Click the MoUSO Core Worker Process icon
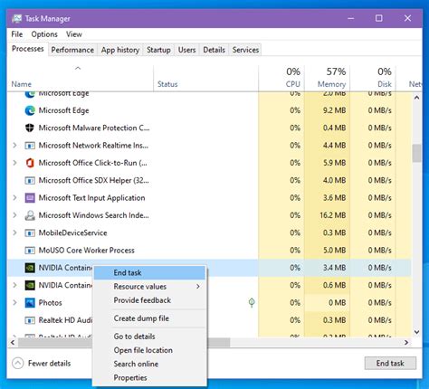 click(30, 251)
